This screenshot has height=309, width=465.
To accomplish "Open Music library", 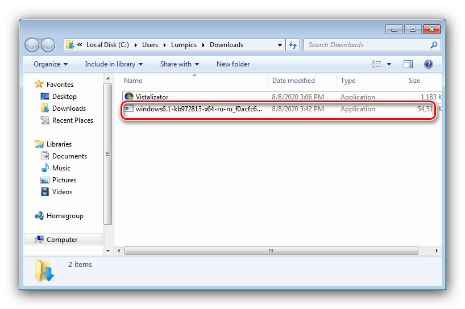I will tap(61, 168).
